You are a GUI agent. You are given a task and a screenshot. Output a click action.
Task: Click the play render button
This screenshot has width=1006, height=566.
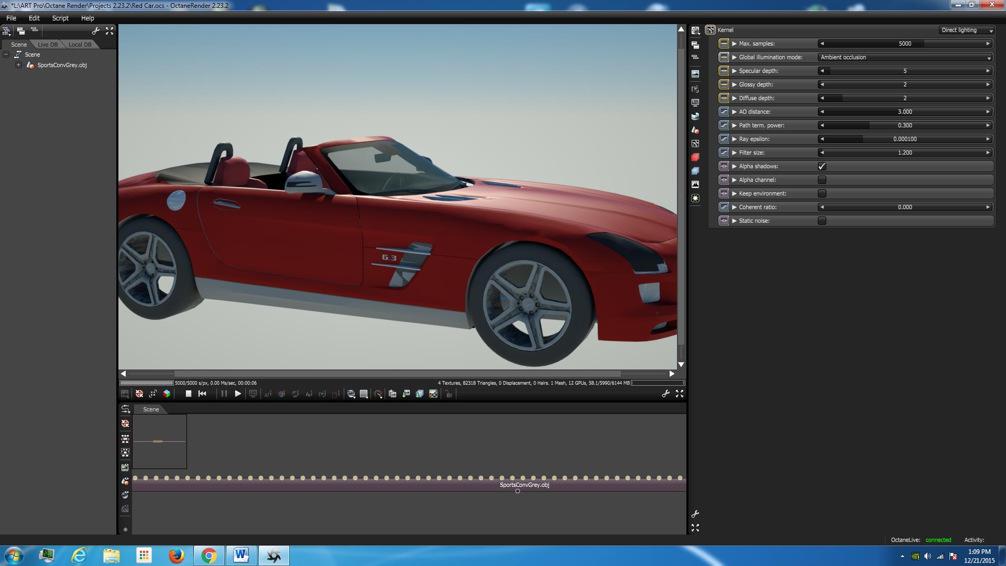[238, 394]
